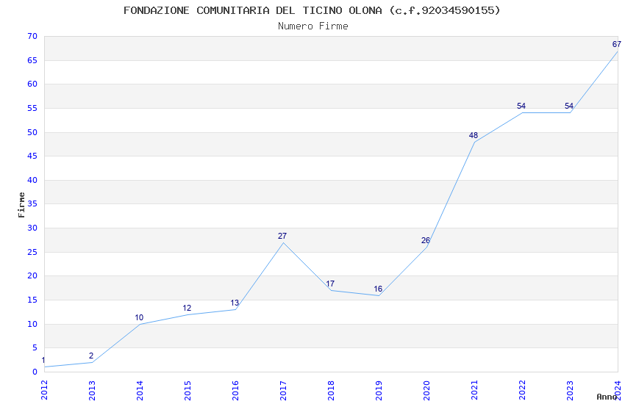Click the data label 16 for 2019
This screenshot has width=625, height=404.
coord(378,289)
